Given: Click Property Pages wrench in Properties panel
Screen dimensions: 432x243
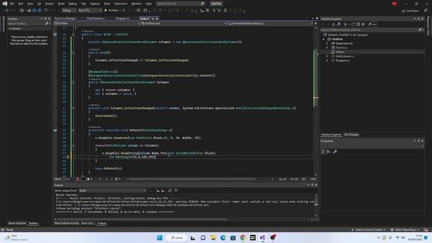Looking at the screenshot, I should pyautogui.click(x=335, y=152).
